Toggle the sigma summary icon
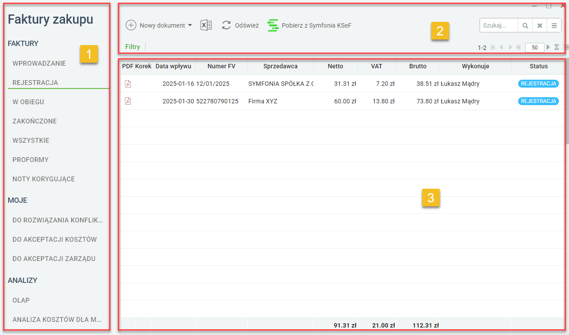Screen dimensions: 569x335 (x=557, y=47)
